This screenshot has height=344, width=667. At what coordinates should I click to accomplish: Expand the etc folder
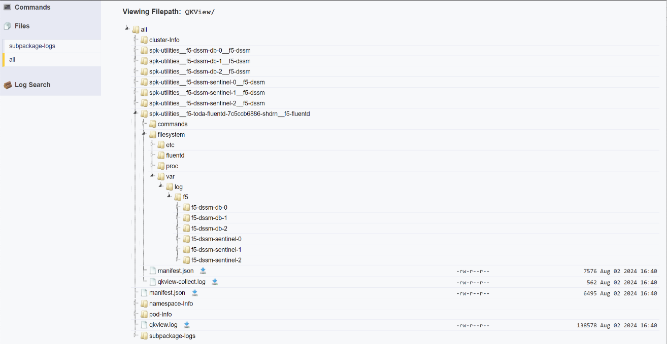[152, 144]
